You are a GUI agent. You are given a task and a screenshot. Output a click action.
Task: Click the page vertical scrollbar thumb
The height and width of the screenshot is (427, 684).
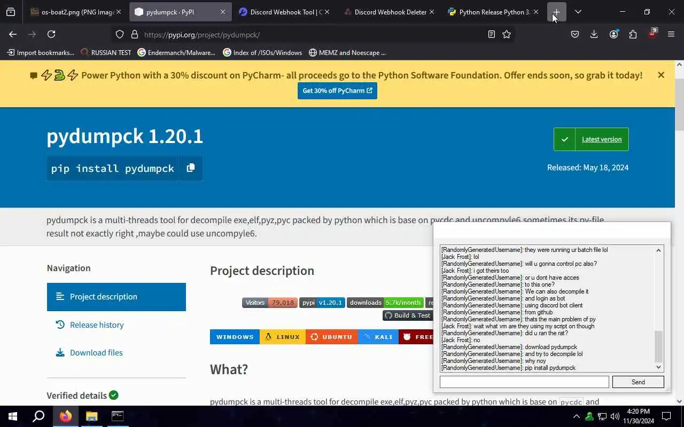(x=679, y=104)
